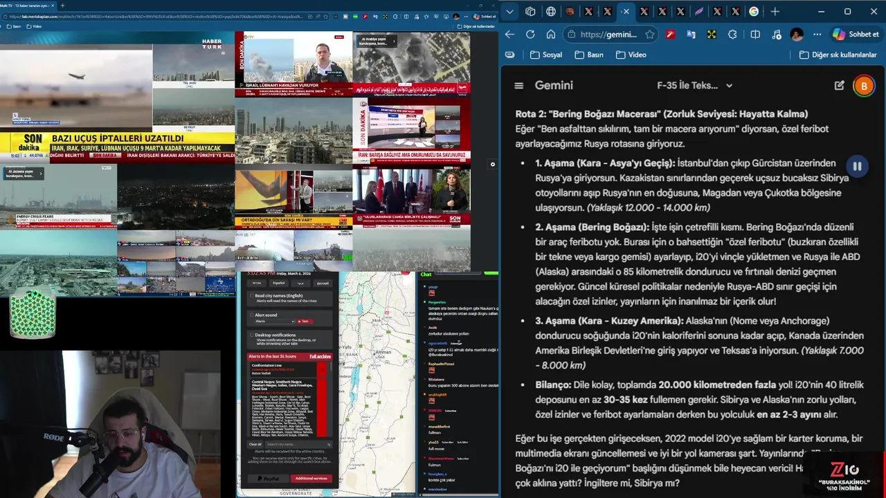Switch to the globe icon tab
Viewport: 886px width, 498px height.
[x=551, y=11]
